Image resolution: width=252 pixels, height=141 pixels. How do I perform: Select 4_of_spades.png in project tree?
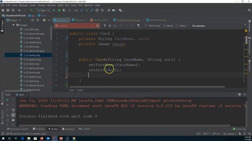coord(32,77)
